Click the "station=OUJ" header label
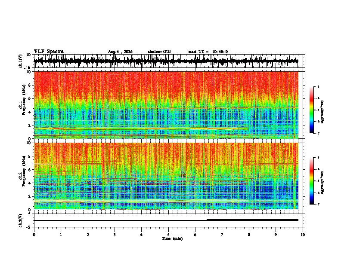341x263 pixels. tap(159, 52)
